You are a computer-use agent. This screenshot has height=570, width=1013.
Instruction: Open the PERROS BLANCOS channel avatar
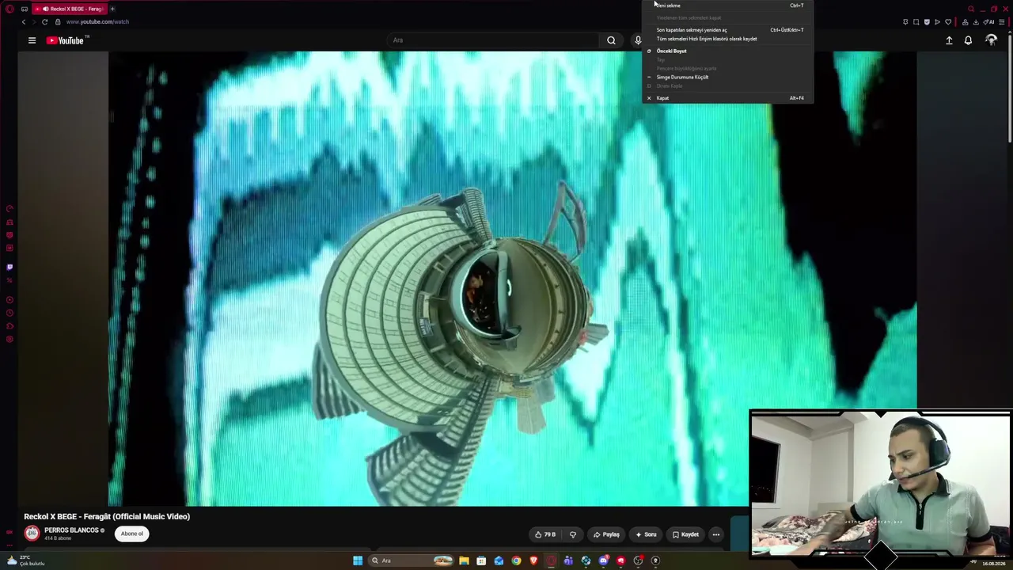[32, 534]
